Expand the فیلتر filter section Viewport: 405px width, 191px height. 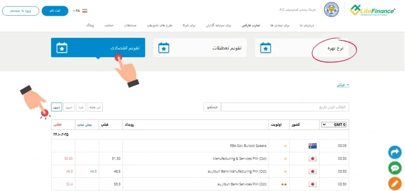[x=343, y=85]
